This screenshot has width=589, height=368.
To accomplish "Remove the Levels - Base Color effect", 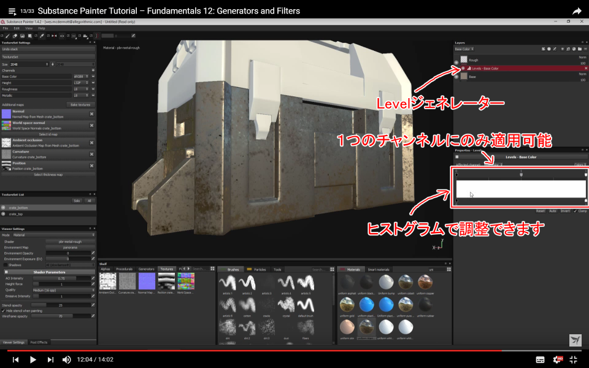I will (585, 68).
